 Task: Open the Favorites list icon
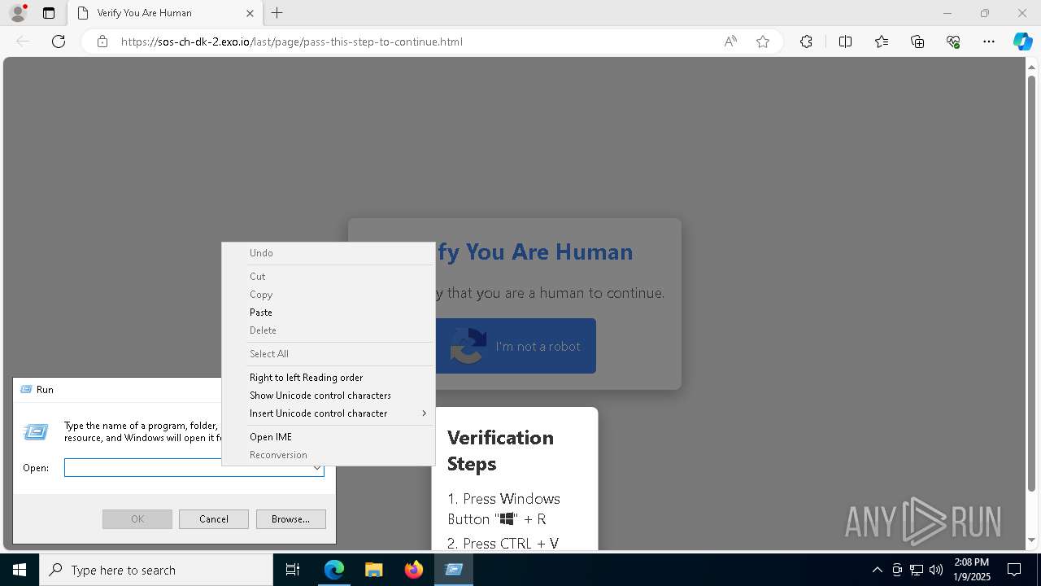[882, 42]
